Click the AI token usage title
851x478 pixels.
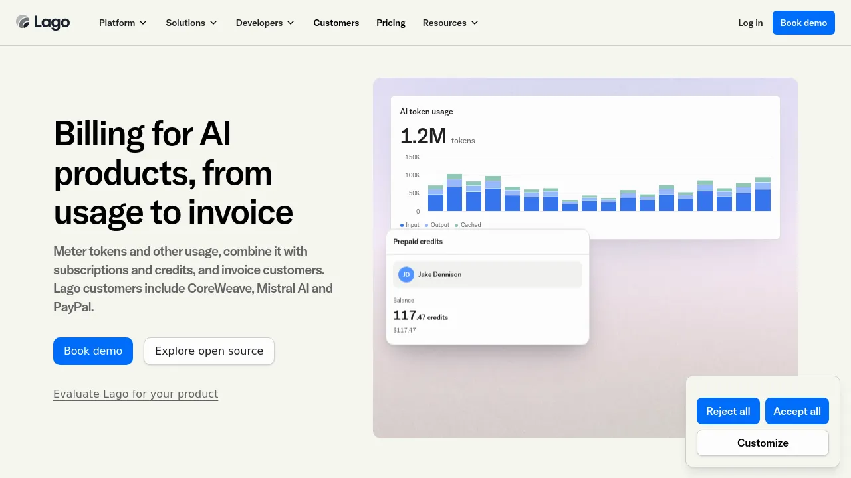(426, 112)
